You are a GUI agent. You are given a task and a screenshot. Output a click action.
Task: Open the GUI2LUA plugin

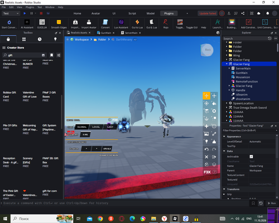click(42, 22)
